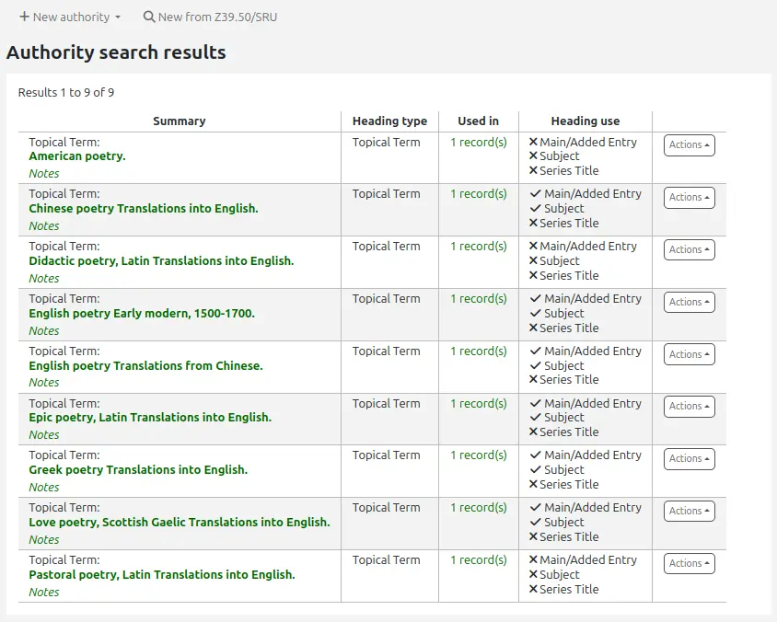777x622 pixels.
Task: View 1 record(s) using Epic poetry, Latin
Action: click(479, 404)
